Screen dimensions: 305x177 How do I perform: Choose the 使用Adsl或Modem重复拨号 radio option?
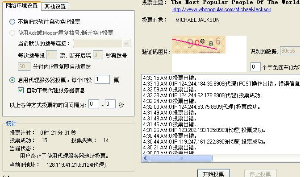pos(12,33)
